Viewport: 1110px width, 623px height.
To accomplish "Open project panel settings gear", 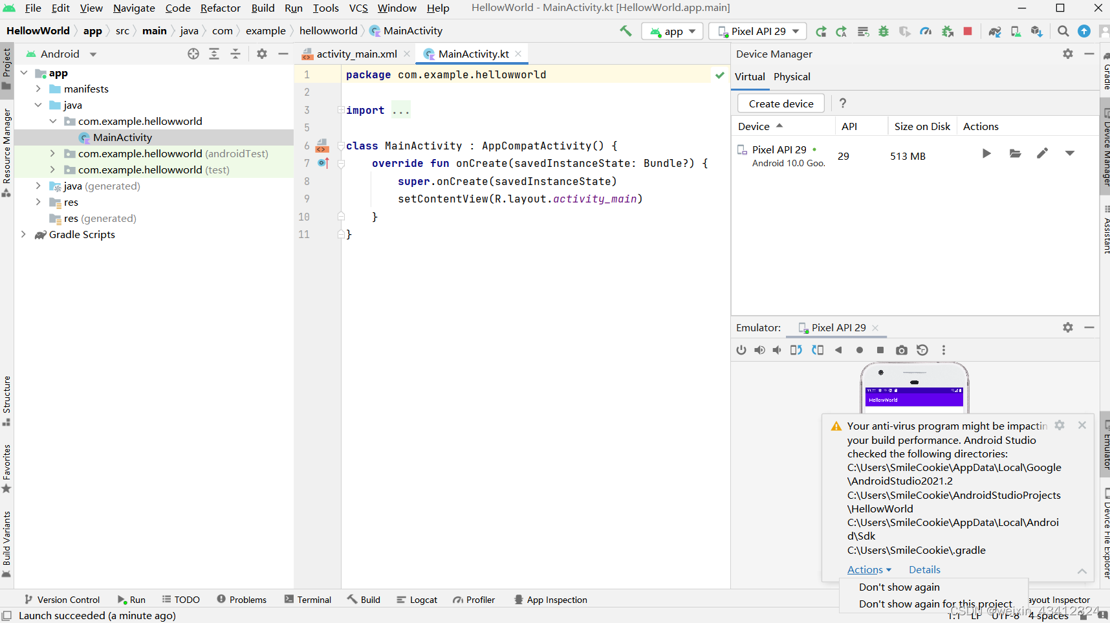I will [x=262, y=54].
